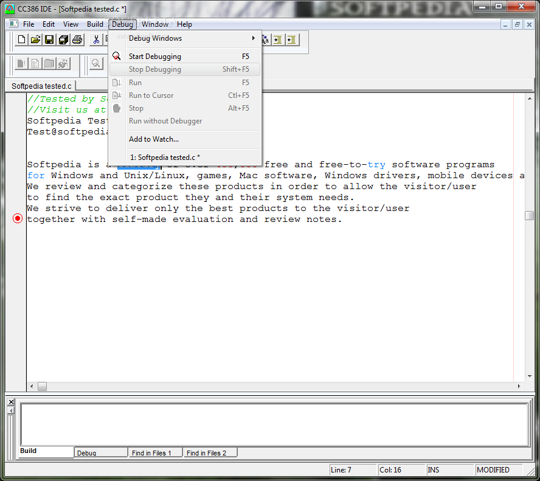Screen dimensions: 540x481
Task: Choose Run without Debugger
Action: (185, 121)
